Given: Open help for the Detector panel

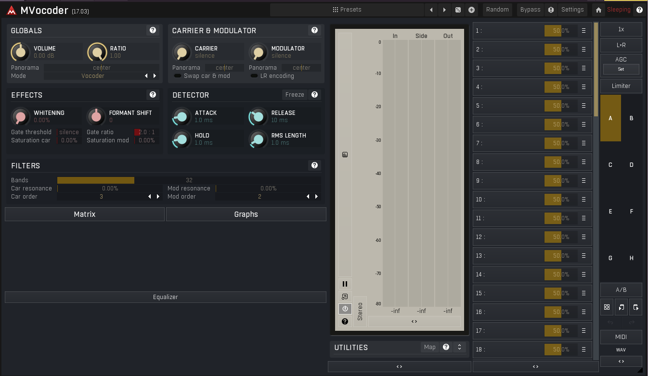Looking at the screenshot, I should click(x=314, y=95).
